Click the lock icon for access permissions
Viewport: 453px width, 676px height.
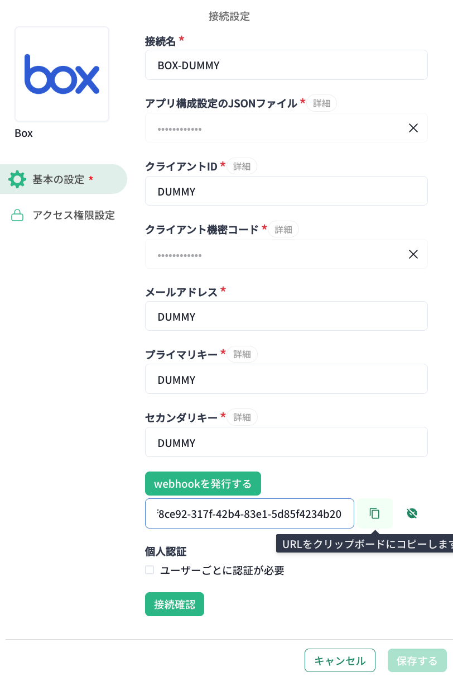17,215
